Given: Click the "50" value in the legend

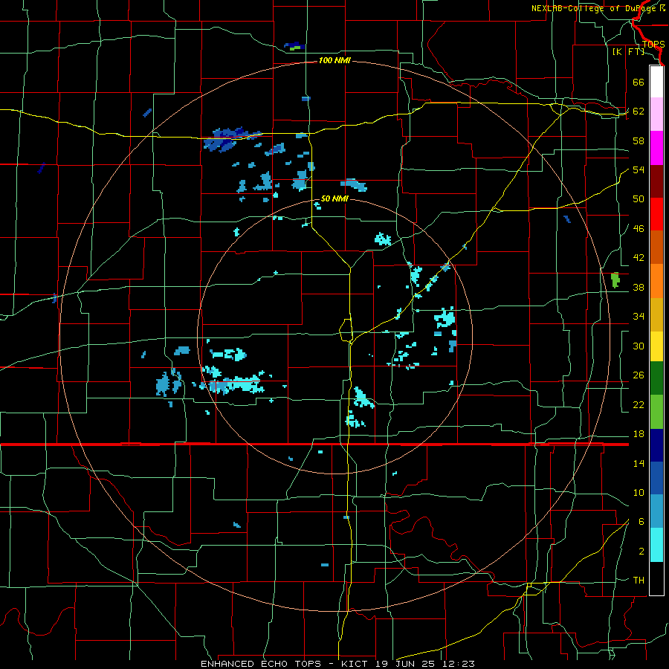Looking at the screenshot, I should [639, 199].
